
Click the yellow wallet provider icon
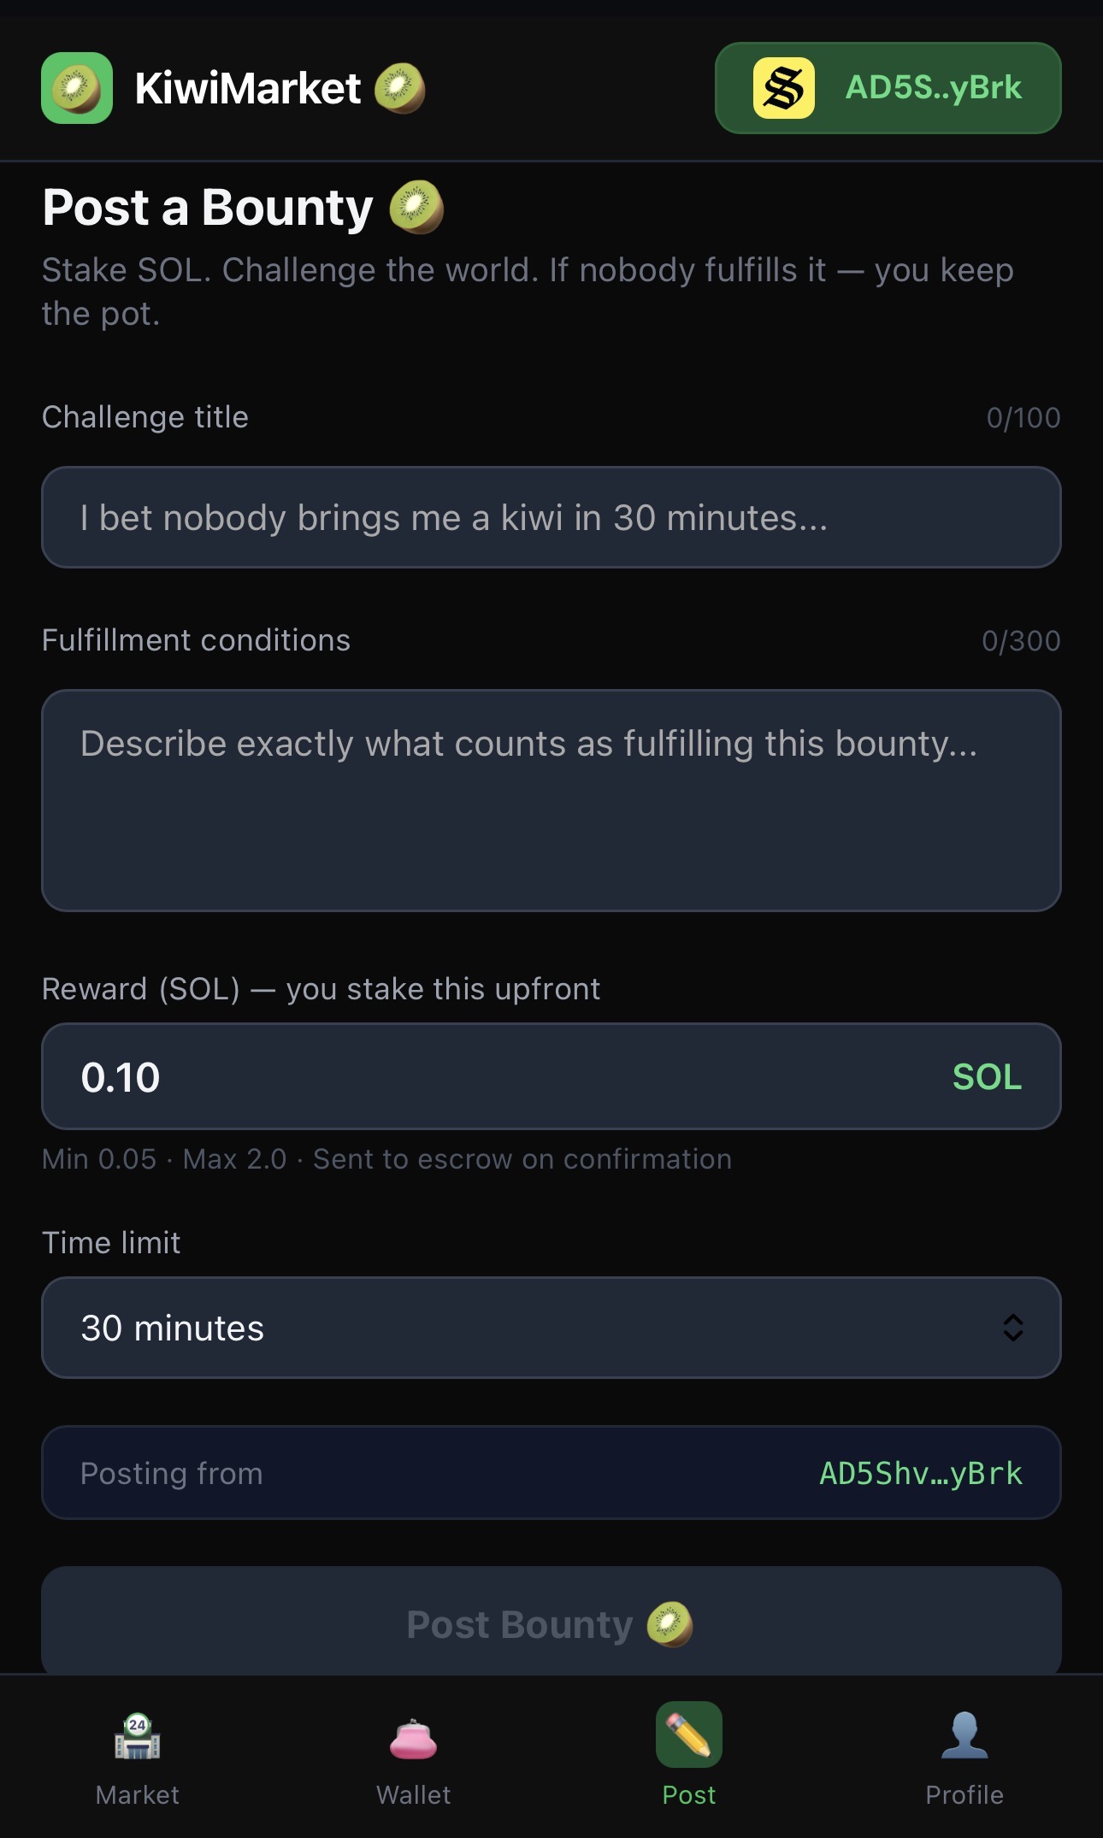click(783, 88)
